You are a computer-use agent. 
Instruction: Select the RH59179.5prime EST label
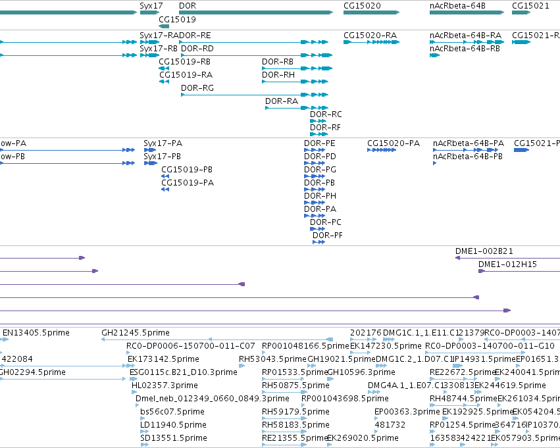(x=295, y=412)
